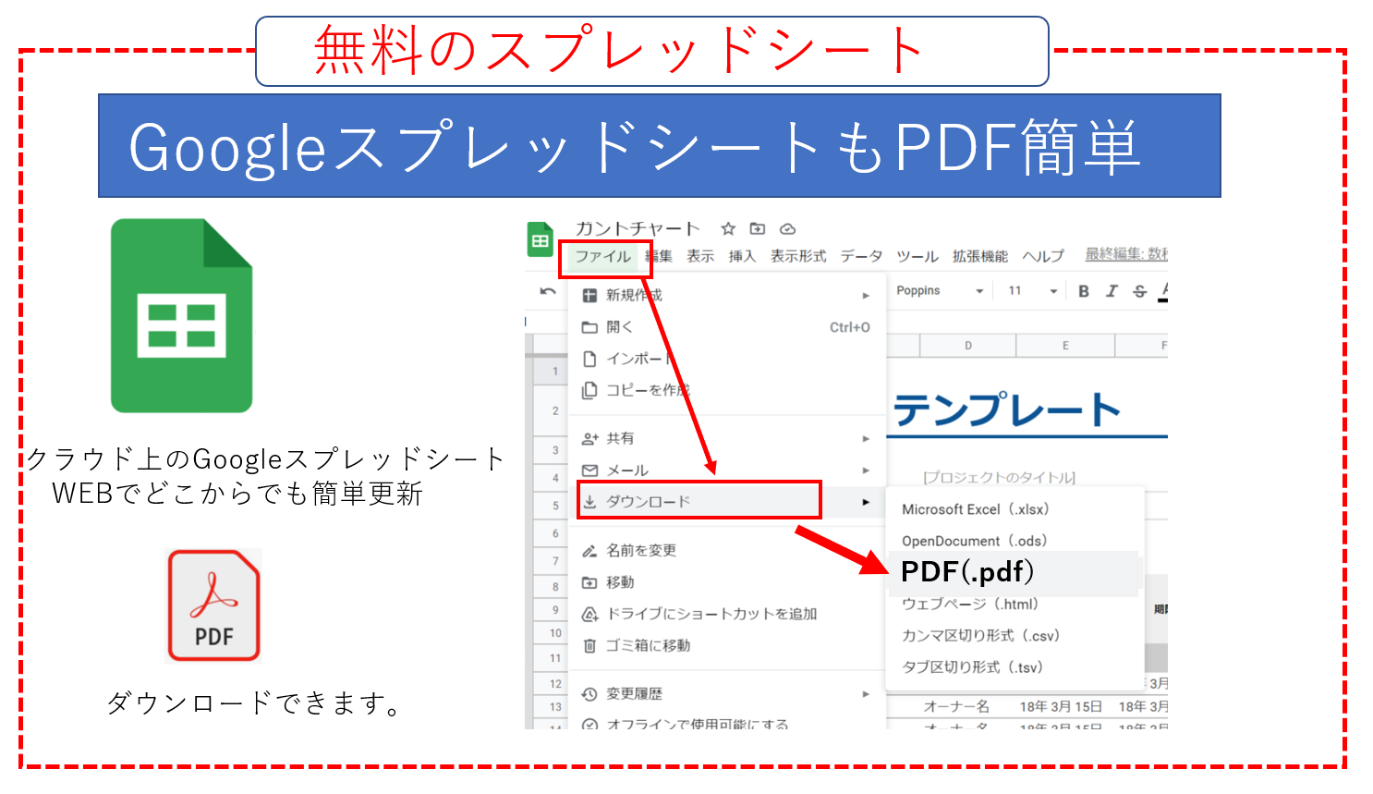The width and height of the screenshot is (1373, 794).
Task: Expand the 新規作成 submenu arrow
Action: click(x=866, y=296)
